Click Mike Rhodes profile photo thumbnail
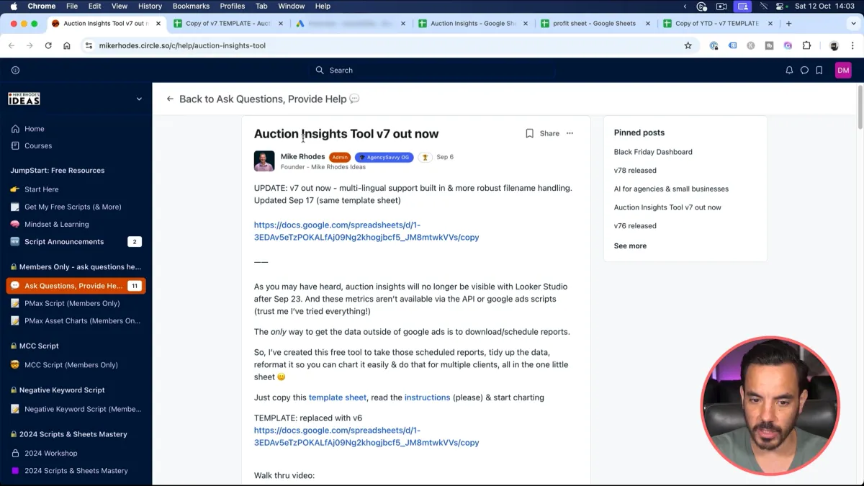The width and height of the screenshot is (864, 486). (x=264, y=161)
